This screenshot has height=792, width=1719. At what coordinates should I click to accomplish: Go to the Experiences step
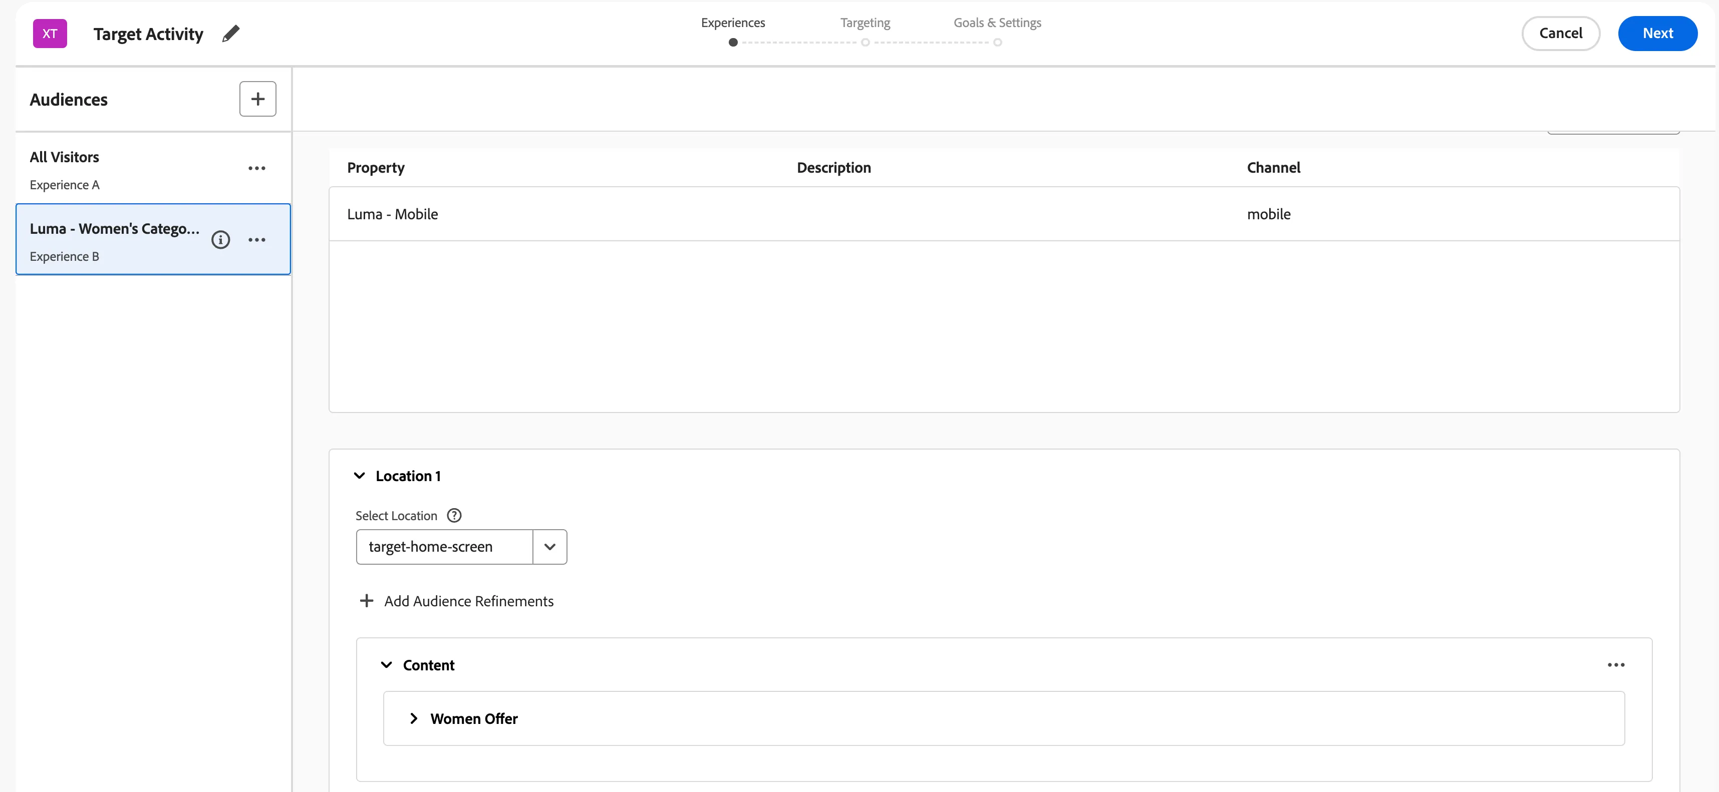coord(733,23)
